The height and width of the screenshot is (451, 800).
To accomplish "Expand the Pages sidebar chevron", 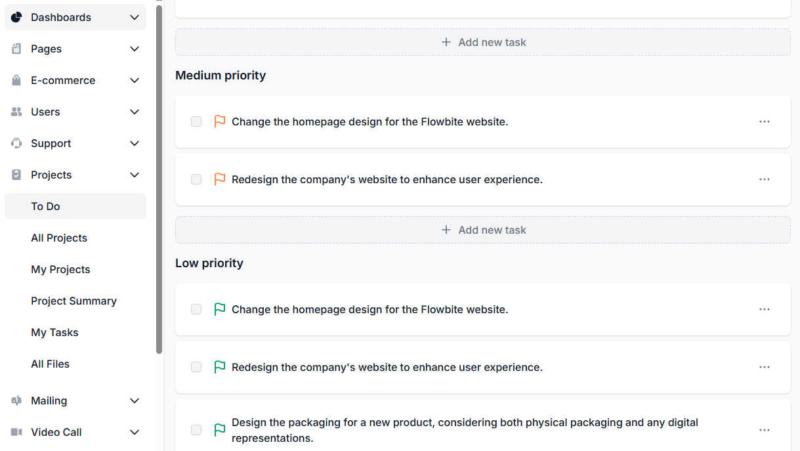I will click(135, 49).
